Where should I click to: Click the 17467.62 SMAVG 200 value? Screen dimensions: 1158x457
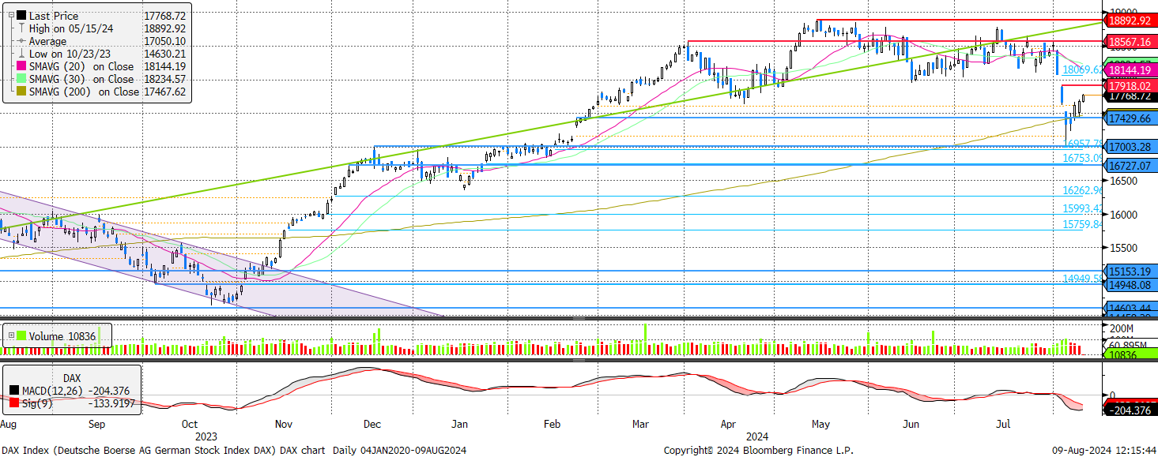point(164,92)
